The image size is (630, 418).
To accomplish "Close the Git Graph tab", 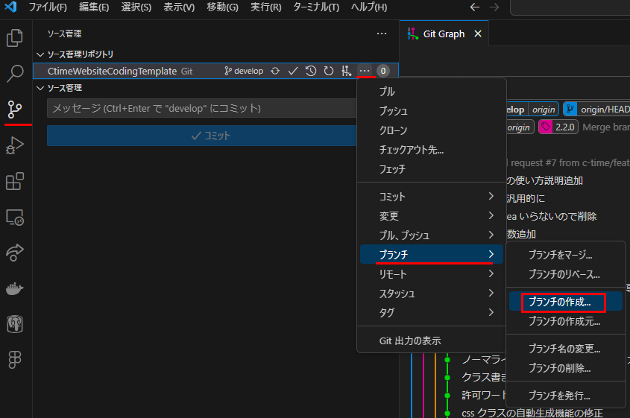I will coord(478,34).
